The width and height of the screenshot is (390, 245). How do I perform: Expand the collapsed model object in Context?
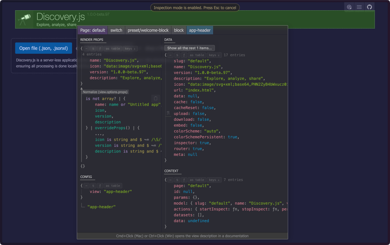click(x=191, y=203)
